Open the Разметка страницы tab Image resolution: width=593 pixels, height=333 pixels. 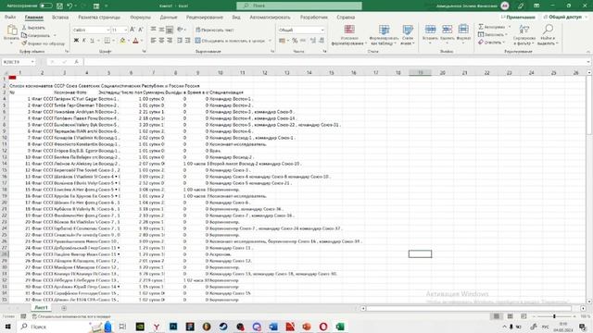99,17
